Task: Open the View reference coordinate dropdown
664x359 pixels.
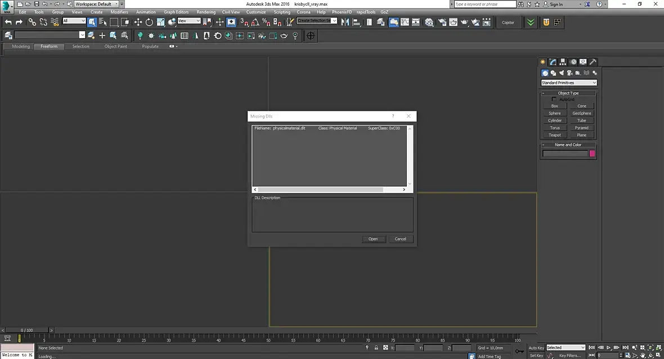Action: pyautogui.click(x=189, y=21)
